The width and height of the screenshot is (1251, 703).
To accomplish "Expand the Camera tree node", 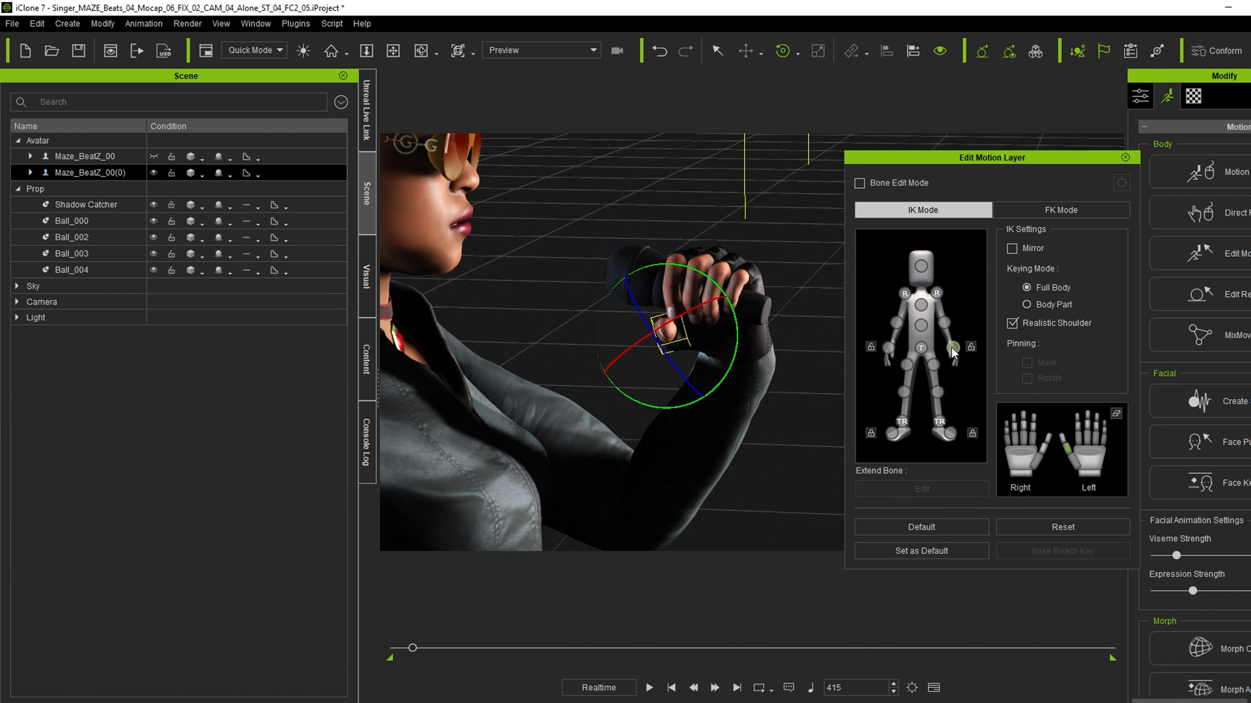I will [17, 302].
